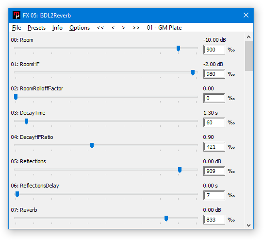264x240 pixels.
Task: Open the Info menu
Action: (x=57, y=28)
